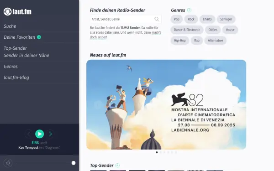Select the third carousel dot
This screenshot has height=171, width=274.
tap(164, 152)
